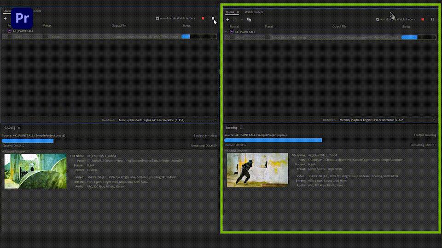Open the right Queue panel menu icon

point(238,12)
